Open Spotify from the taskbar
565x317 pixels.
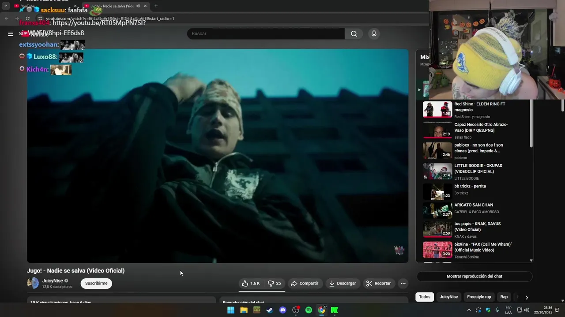tap(309, 310)
